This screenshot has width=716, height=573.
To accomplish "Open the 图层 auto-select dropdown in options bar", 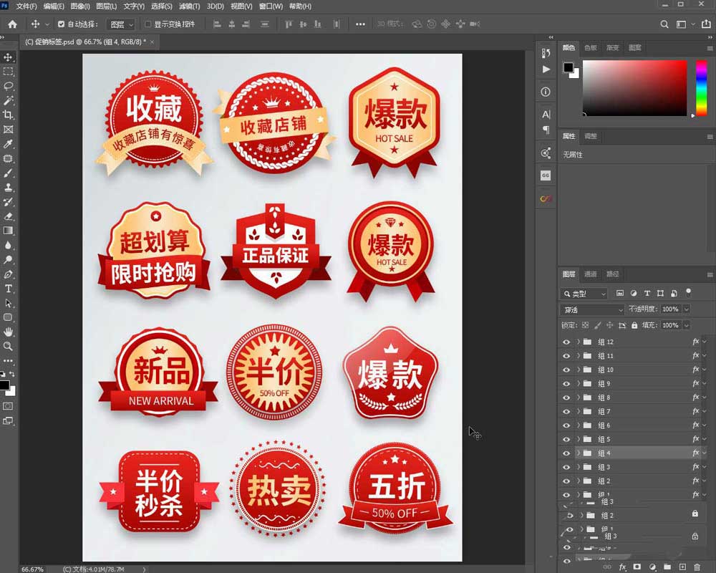I will click(120, 24).
